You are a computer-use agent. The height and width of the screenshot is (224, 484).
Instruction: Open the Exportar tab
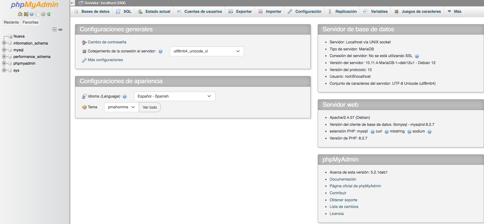[x=240, y=12]
